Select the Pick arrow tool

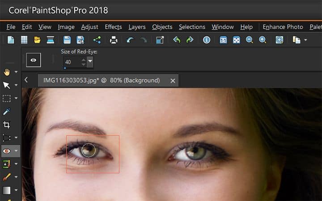(7, 85)
